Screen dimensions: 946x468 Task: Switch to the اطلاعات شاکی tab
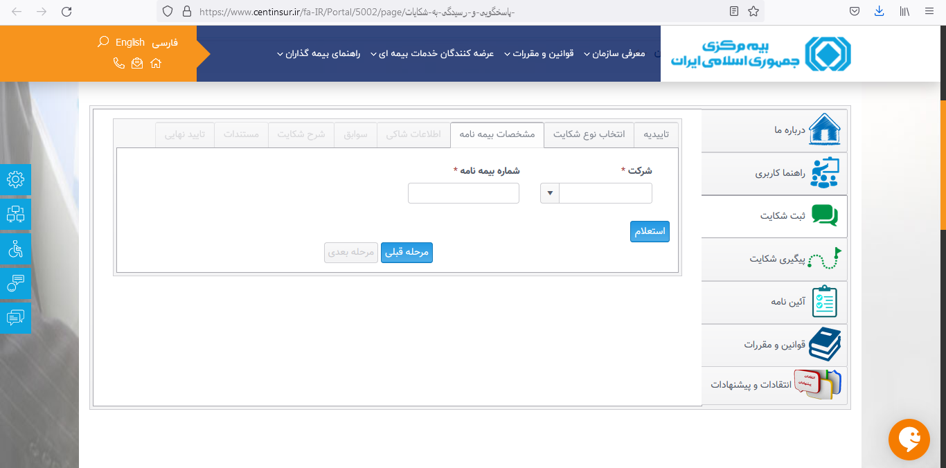tap(413, 134)
